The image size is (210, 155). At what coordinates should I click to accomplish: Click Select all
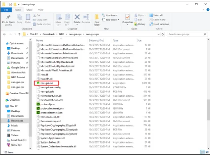156,15
